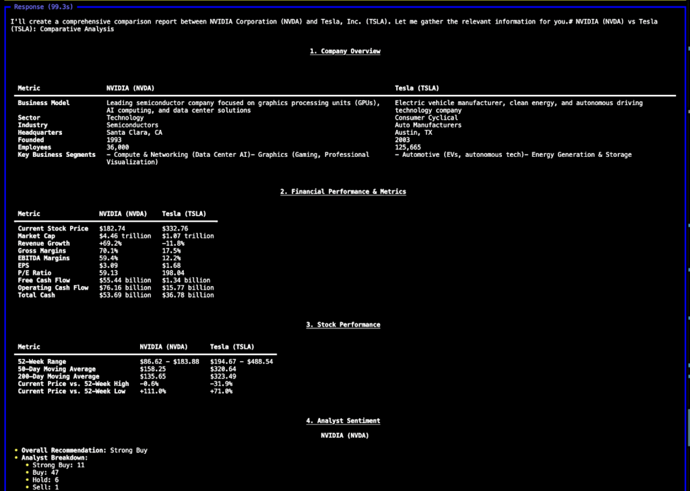Click the "52-Week Range" row label

[42, 362]
